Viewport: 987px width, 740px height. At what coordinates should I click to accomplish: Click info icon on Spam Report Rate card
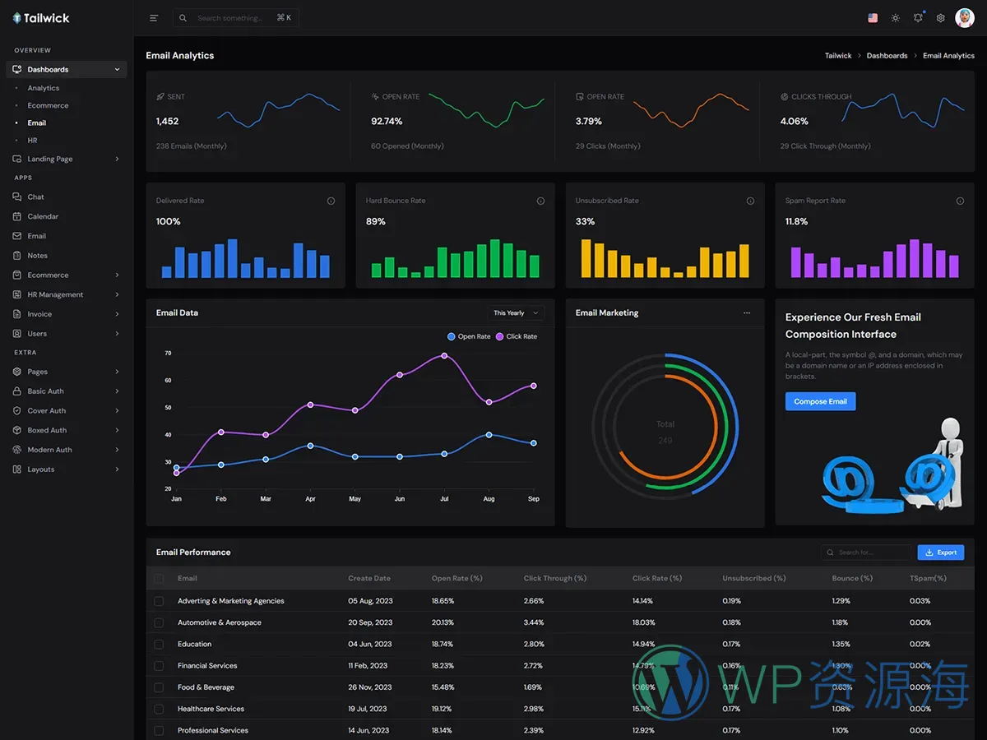click(960, 201)
